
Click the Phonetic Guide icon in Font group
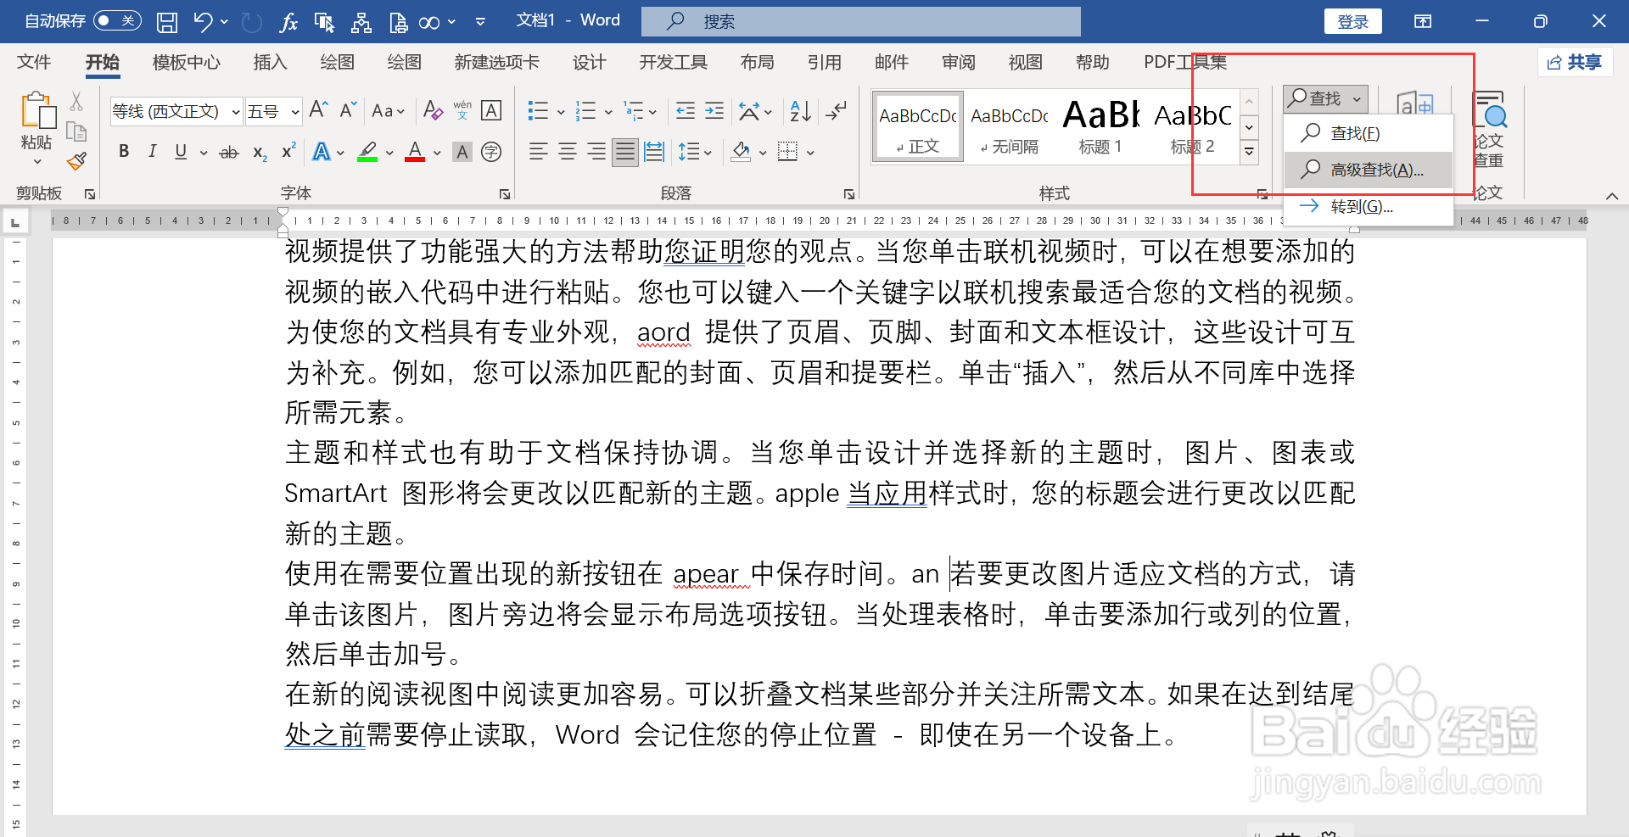click(462, 110)
